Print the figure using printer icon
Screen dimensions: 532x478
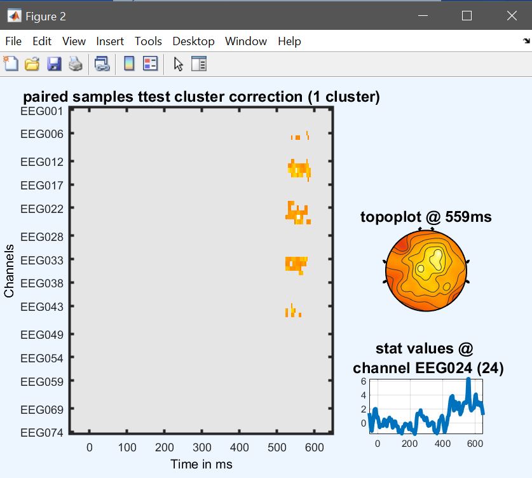click(x=76, y=64)
